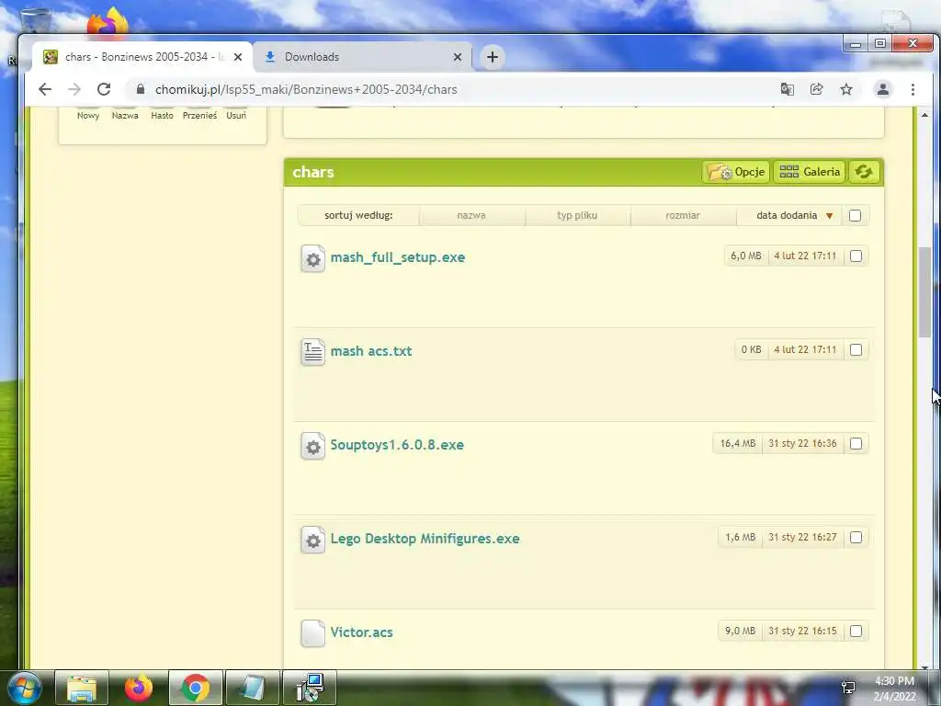This screenshot has height=706, width=941.
Task: Close the Downloads tab
Action: [x=458, y=57]
